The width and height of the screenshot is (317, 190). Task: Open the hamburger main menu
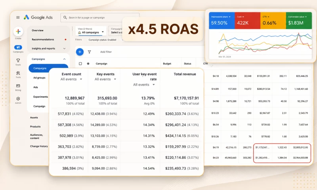click(18, 17)
